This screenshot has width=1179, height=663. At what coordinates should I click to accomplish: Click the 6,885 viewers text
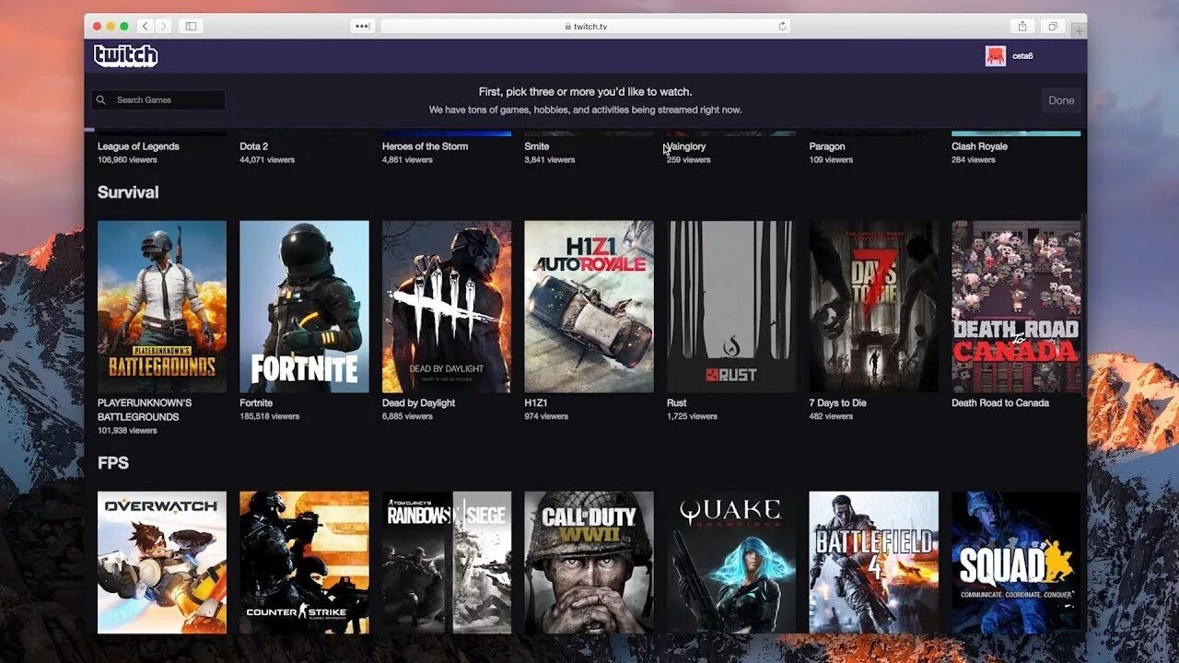tap(407, 416)
